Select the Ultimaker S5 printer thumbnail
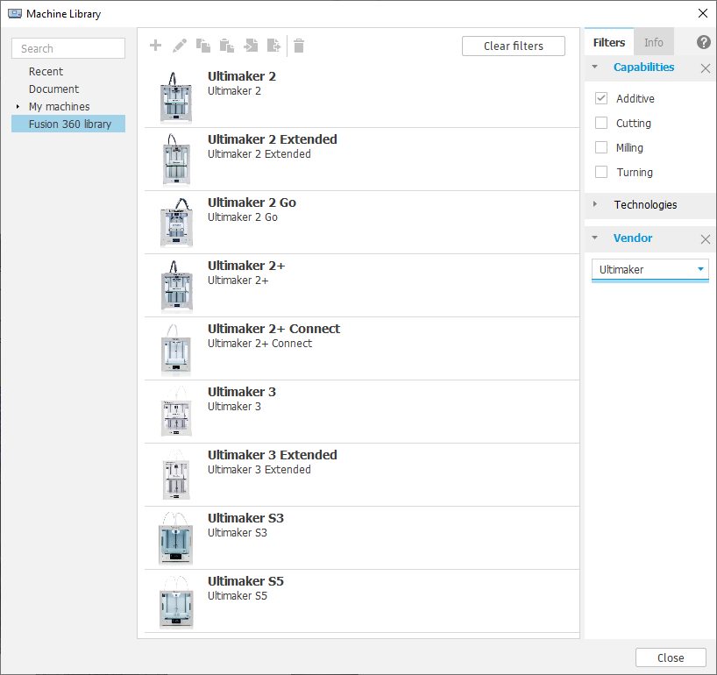 (x=176, y=602)
